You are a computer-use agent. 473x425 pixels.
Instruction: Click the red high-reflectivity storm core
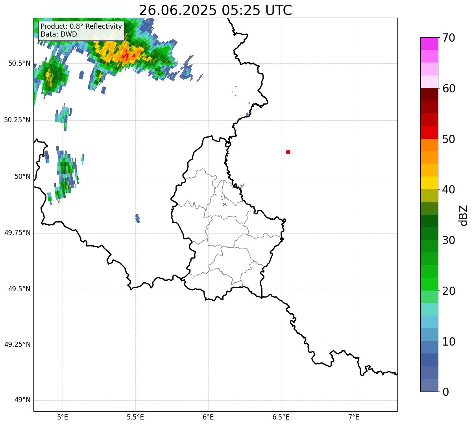click(125, 56)
